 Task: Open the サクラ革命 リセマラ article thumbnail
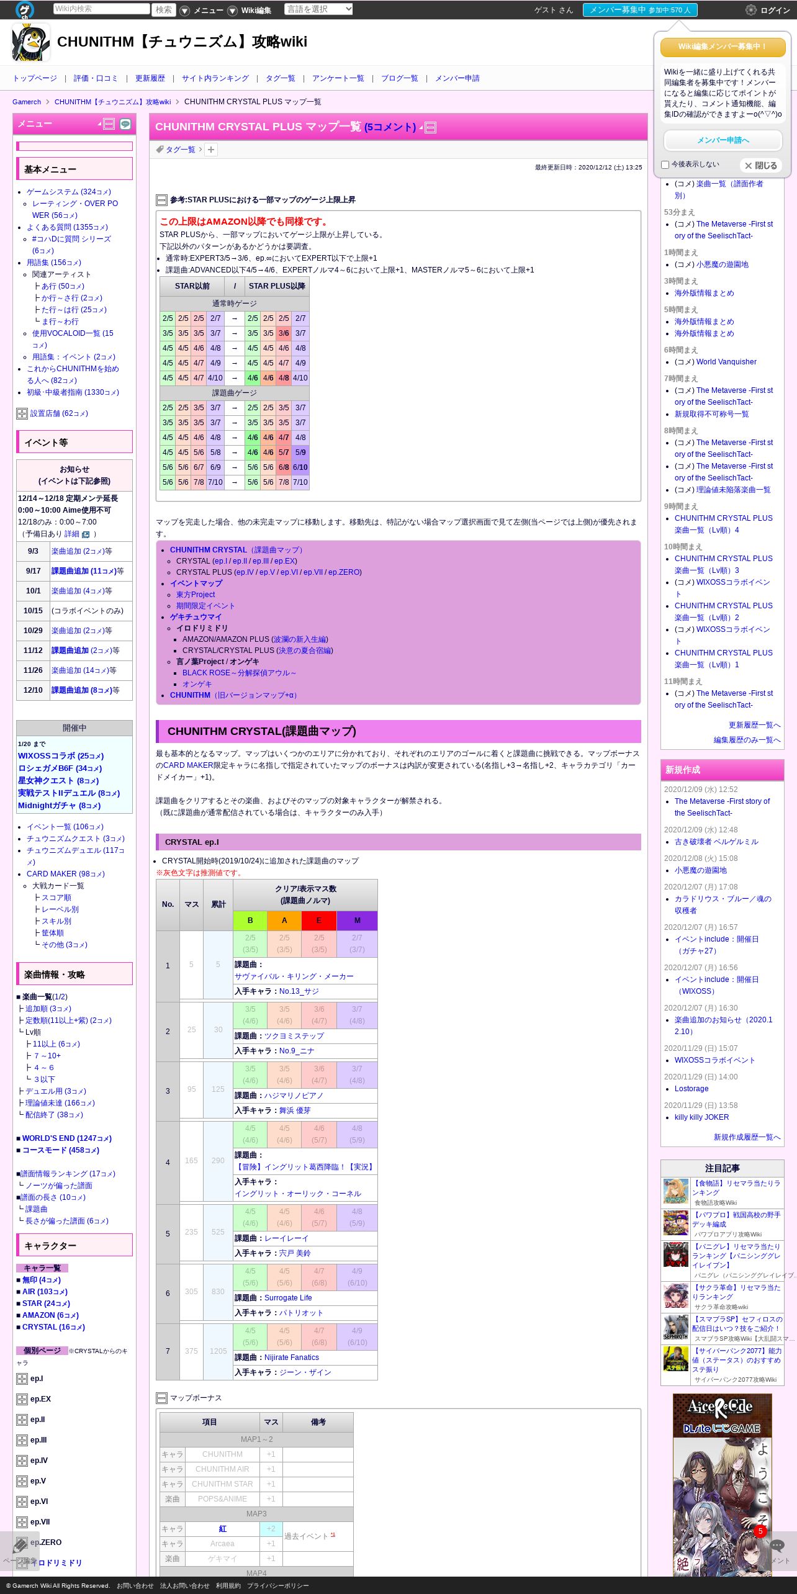tap(676, 1296)
